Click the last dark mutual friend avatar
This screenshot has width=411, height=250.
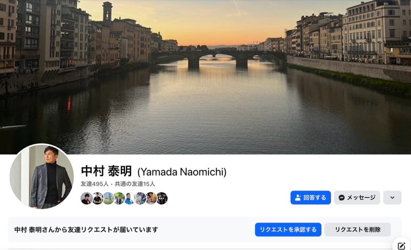tap(162, 199)
